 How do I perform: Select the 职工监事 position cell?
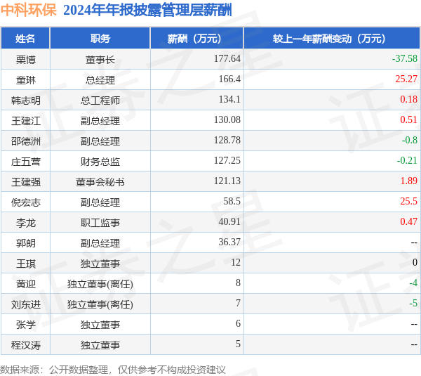point(100,223)
